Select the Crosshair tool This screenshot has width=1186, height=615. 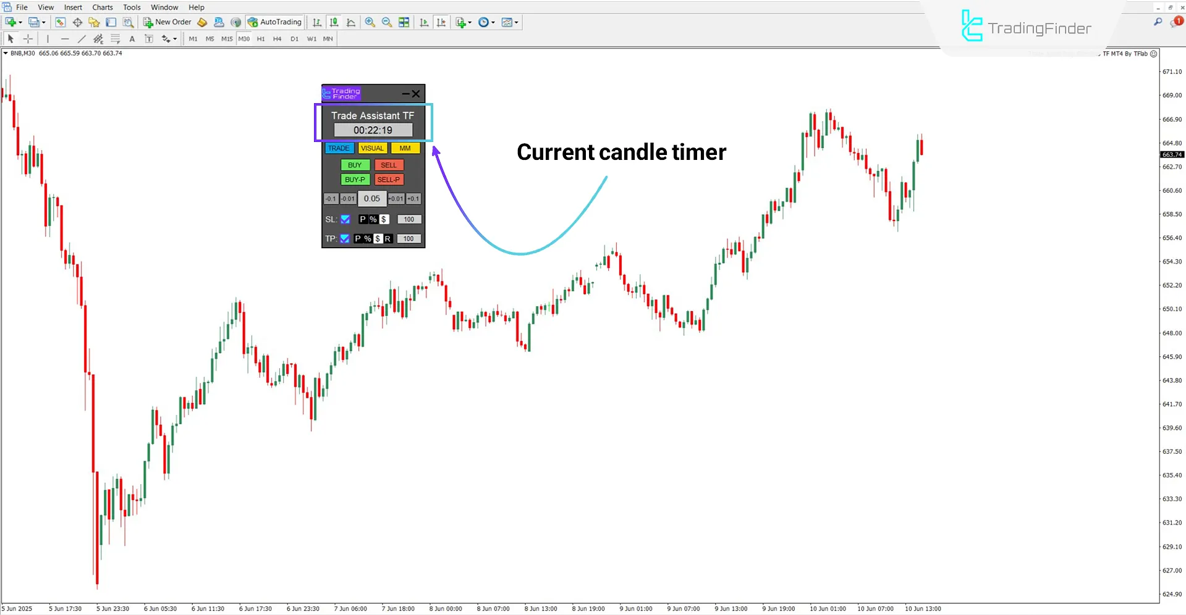pyautogui.click(x=28, y=38)
